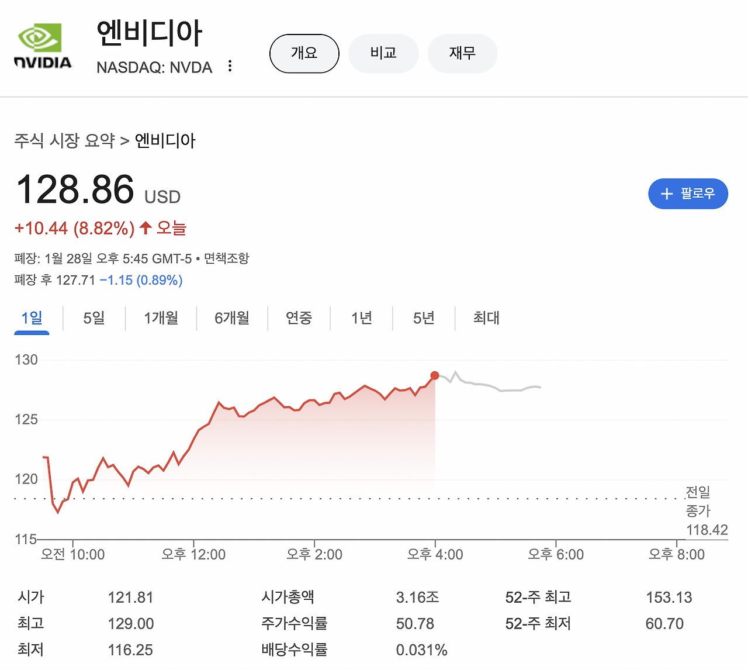Viewport: 748px width, 670px height.
Task: Click the 팔로우 button
Action: coord(688,194)
